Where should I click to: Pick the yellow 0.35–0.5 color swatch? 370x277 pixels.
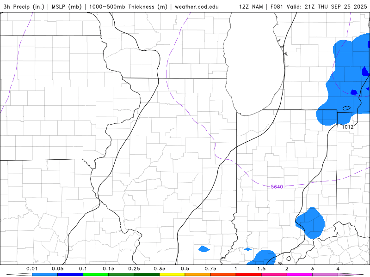pos(172,275)
